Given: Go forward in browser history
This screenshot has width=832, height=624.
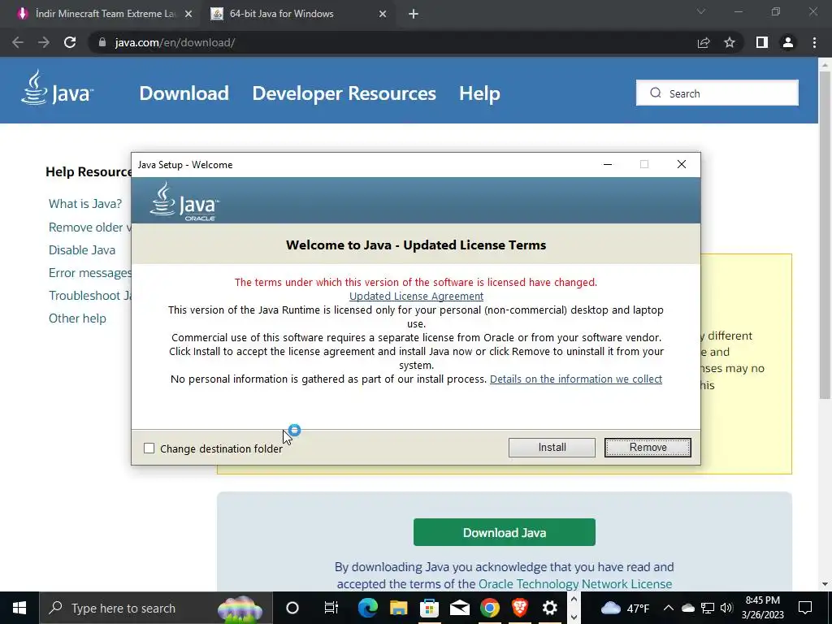Looking at the screenshot, I should [x=44, y=42].
